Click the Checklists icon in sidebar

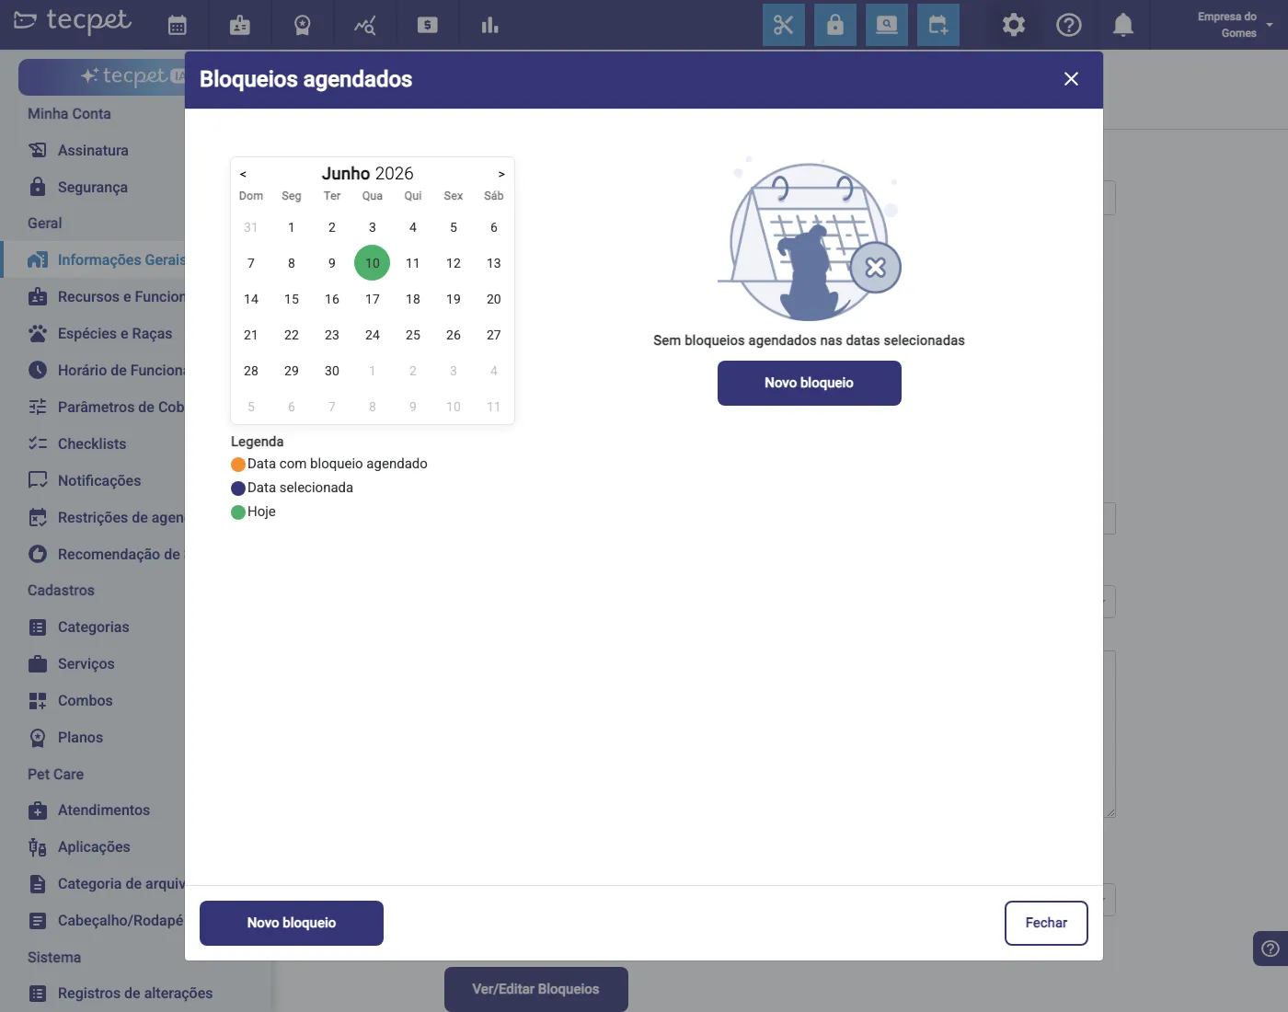(38, 443)
